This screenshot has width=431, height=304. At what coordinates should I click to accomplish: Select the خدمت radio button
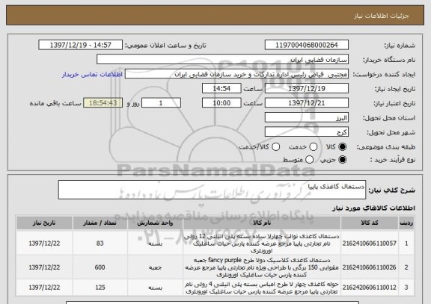(x=314, y=147)
